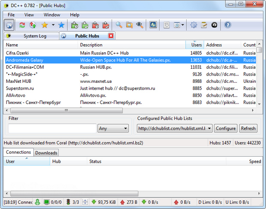Click into the Filter text field

pos(52,128)
